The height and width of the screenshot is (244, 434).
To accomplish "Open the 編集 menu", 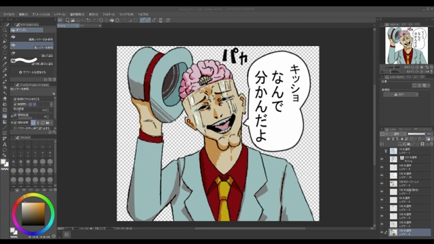I will click(23, 14).
